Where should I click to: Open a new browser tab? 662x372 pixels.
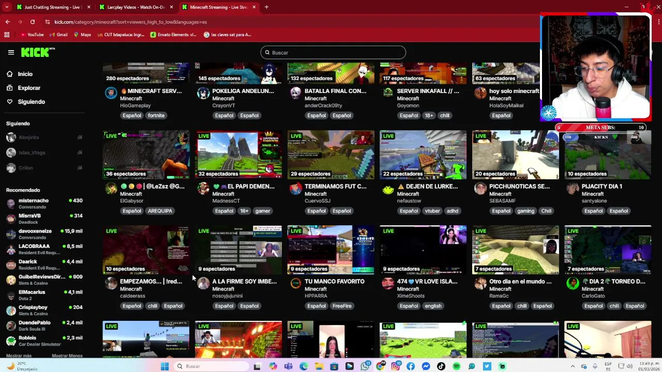[x=266, y=7]
